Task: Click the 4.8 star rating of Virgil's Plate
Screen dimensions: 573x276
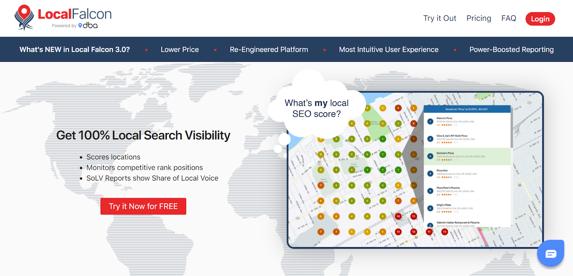Action: click(444, 212)
